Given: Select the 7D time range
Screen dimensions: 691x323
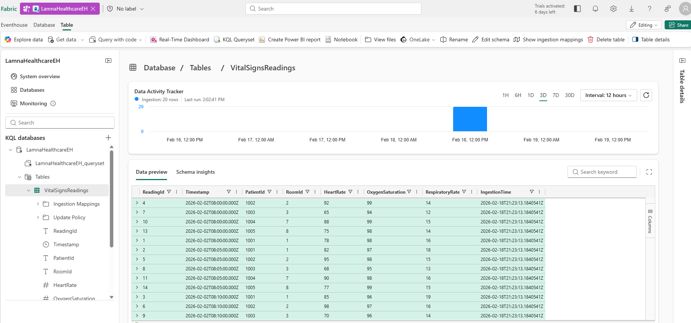Looking at the screenshot, I should [556, 95].
